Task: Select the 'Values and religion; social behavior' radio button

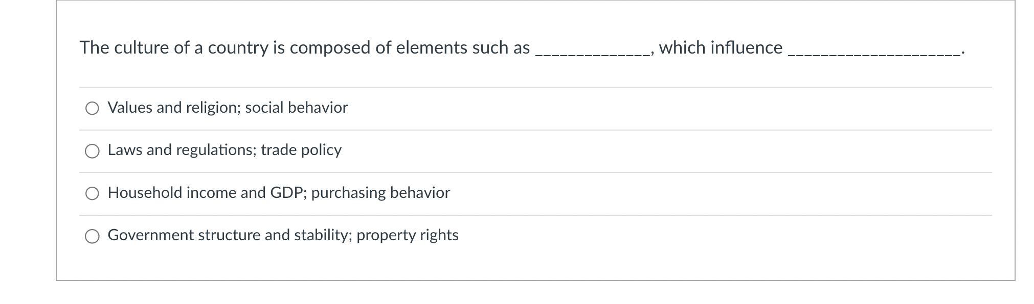Action: click(92, 108)
